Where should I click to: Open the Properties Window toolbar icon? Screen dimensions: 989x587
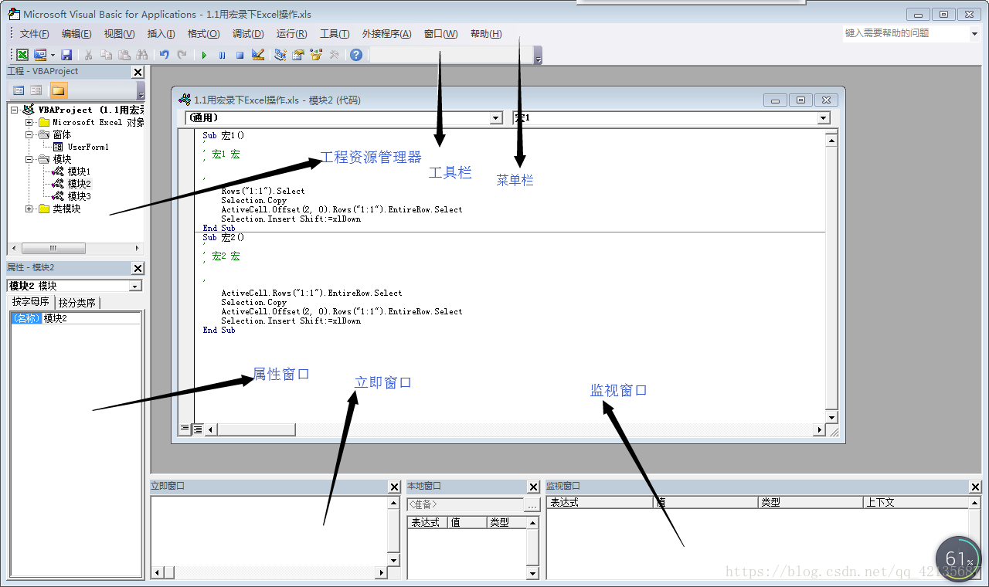click(298, 55)
